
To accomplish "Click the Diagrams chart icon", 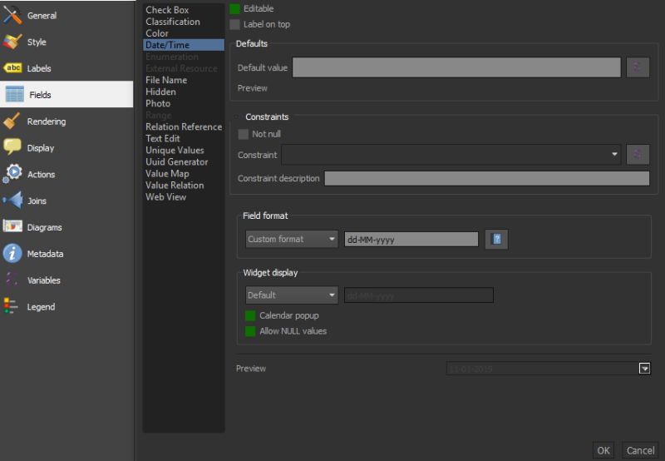I will (12, 226).
